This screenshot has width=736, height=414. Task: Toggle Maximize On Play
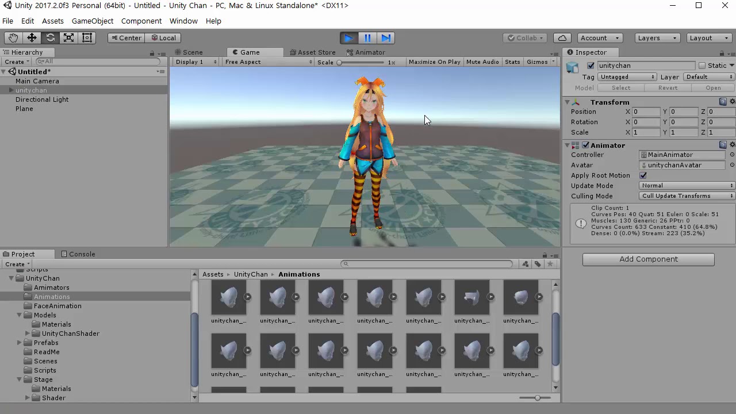(434, 62)
